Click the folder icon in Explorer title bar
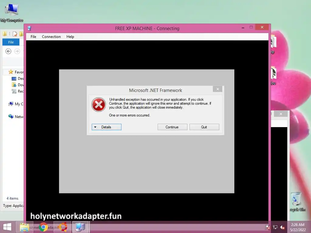The height and width of the screenshot is (233, 311). point(5,34)
